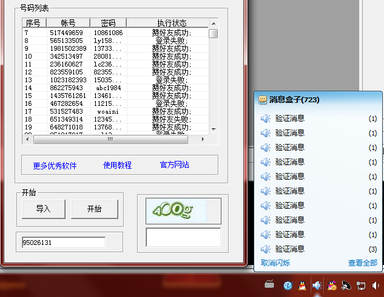Viewport: 384px width, 297px height.
Task: Click the flashing speaker message tray icon
Action: pyautogui.click(x=317, y=286)
